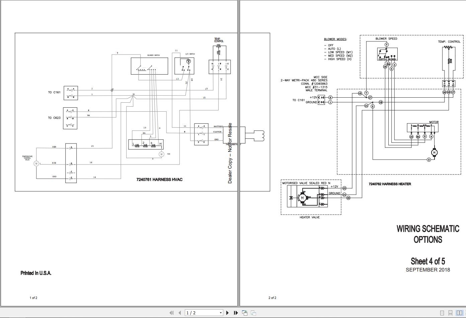Click the BLOWER SWITCH box on page one
466x318 pixels.
[149, 66]
